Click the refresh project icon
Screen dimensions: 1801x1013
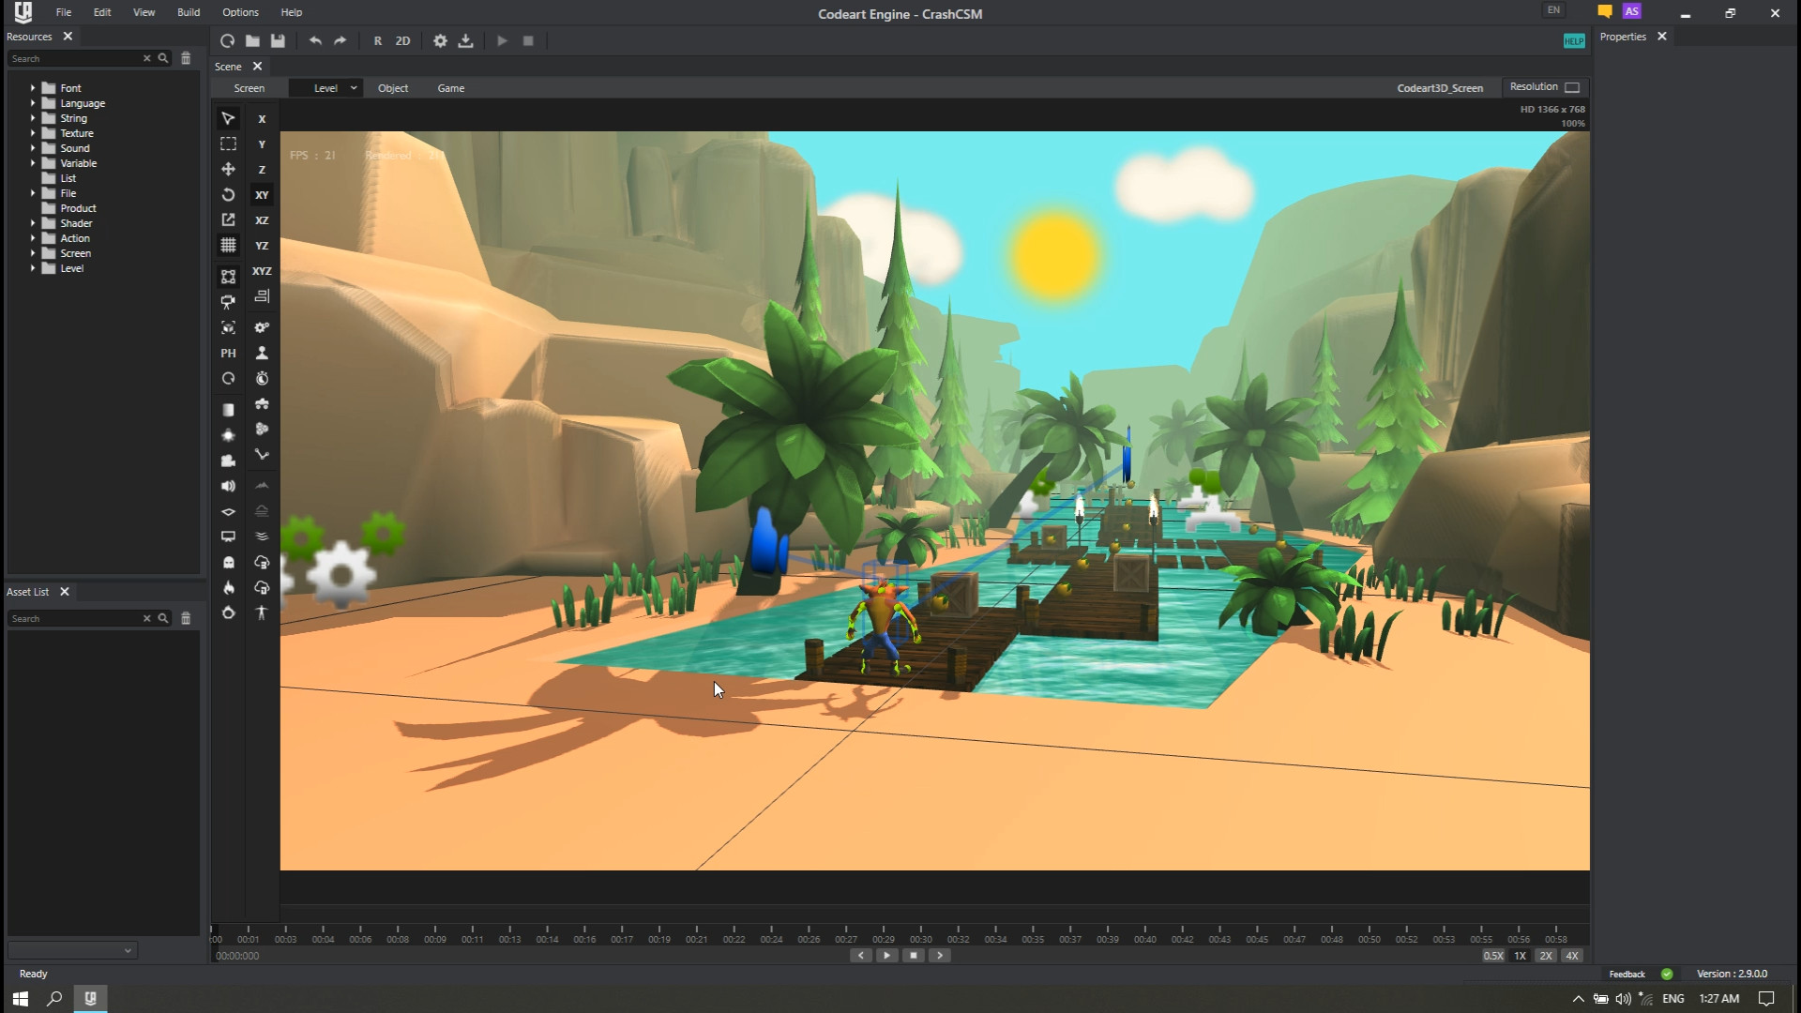(x=227, y=41)
